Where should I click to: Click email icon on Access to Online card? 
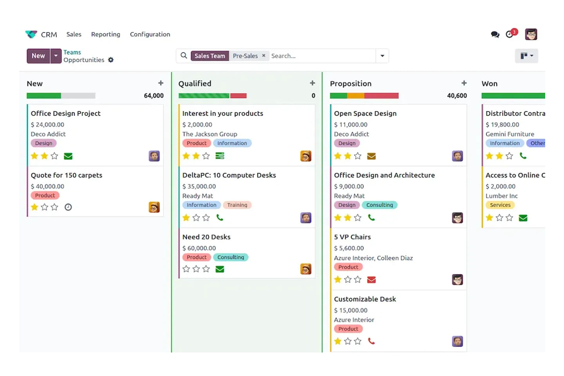[x=523, y=218]
